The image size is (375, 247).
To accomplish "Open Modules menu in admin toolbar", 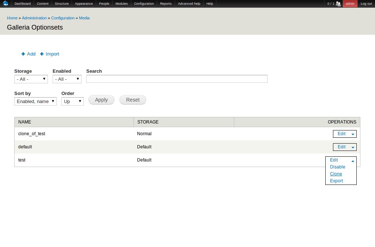I will click(121, 4).
